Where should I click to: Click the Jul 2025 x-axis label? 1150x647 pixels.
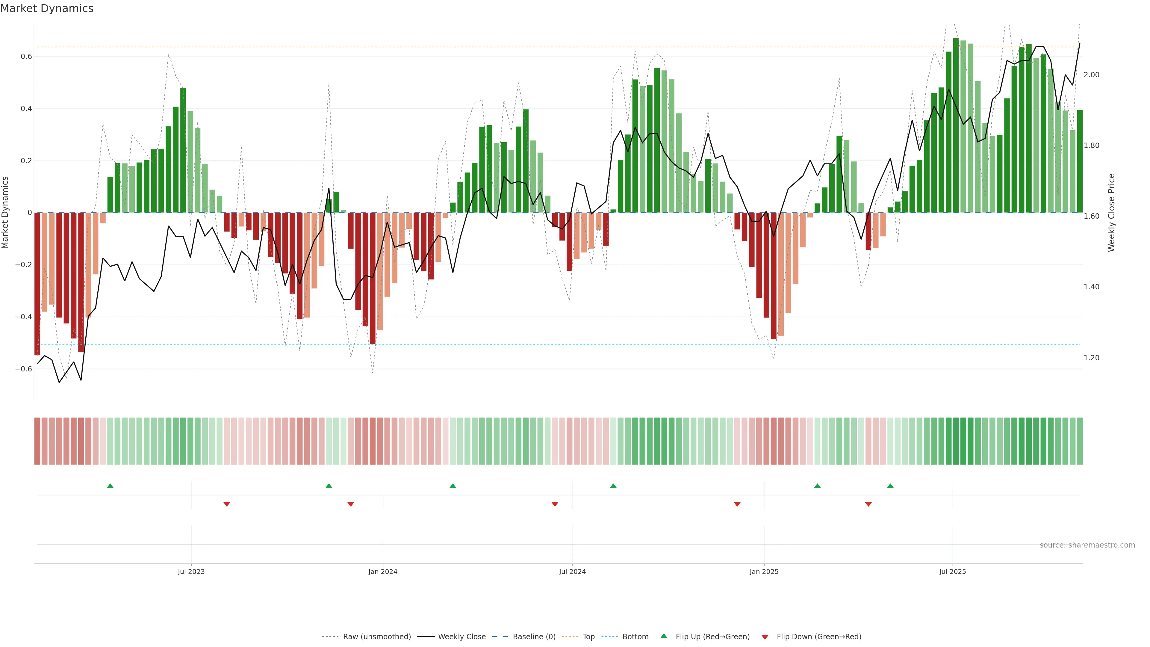coord(952,572)
